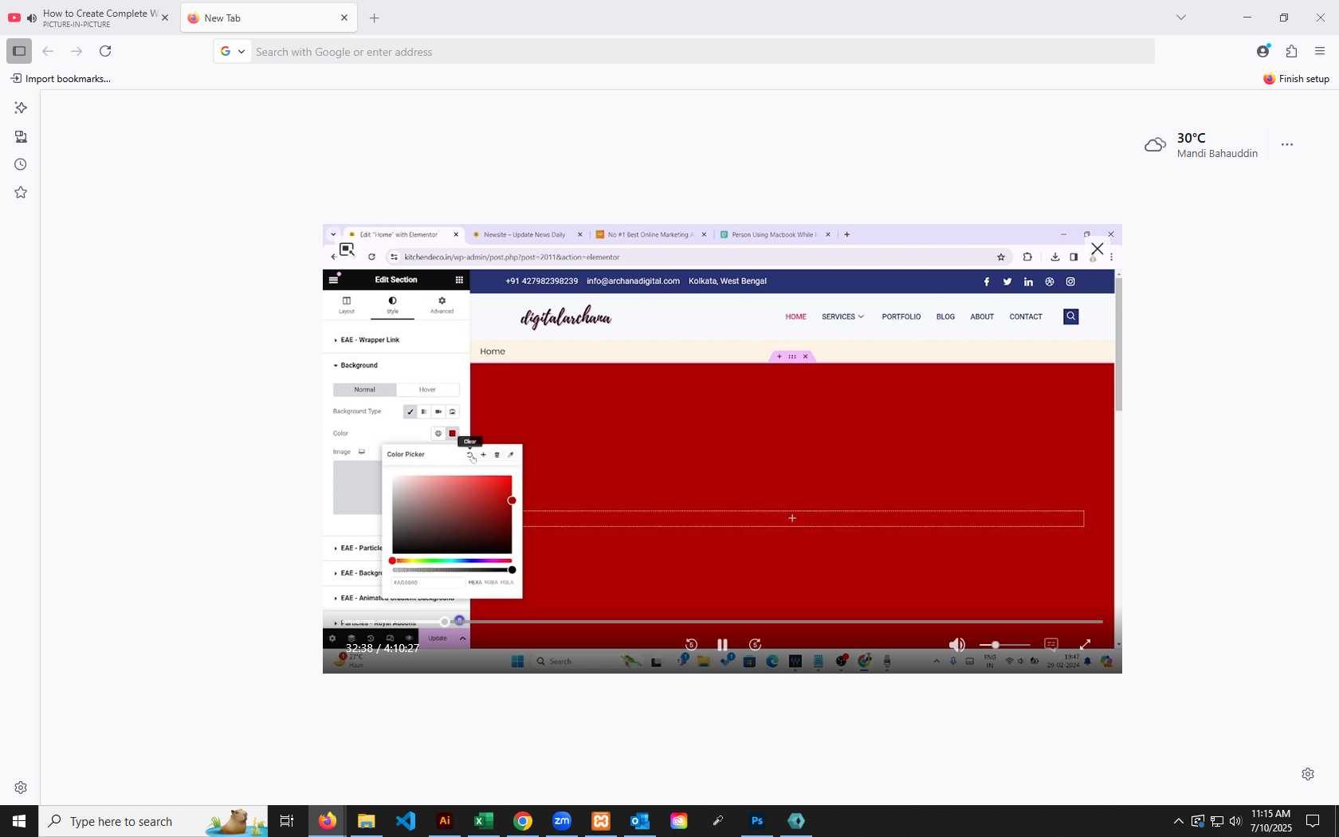Open the clock showing 11:15 AM
Screen dimensions: 1339x837
point(1271,821)
